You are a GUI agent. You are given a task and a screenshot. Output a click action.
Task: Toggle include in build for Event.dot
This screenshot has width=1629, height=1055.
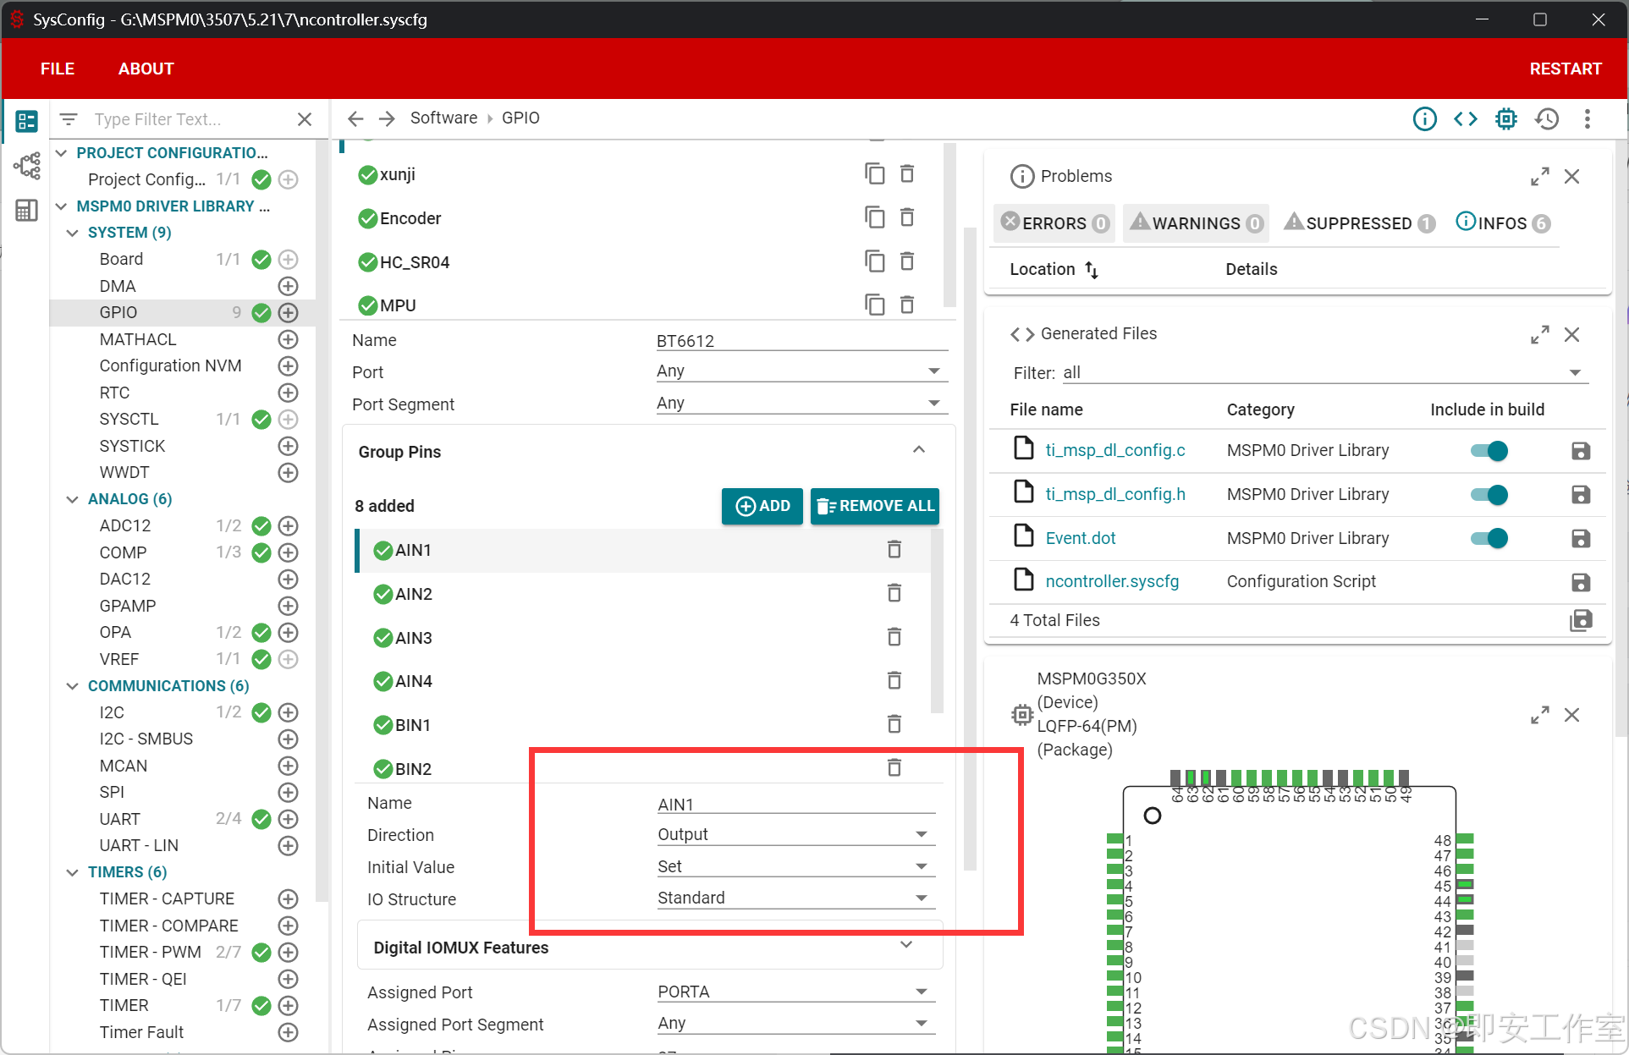pyautogui.click(x=1489, y=538)
